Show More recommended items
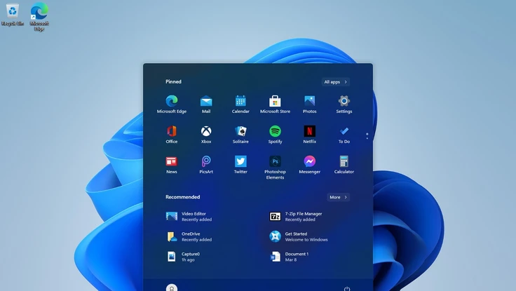 [x=338, y=197]
